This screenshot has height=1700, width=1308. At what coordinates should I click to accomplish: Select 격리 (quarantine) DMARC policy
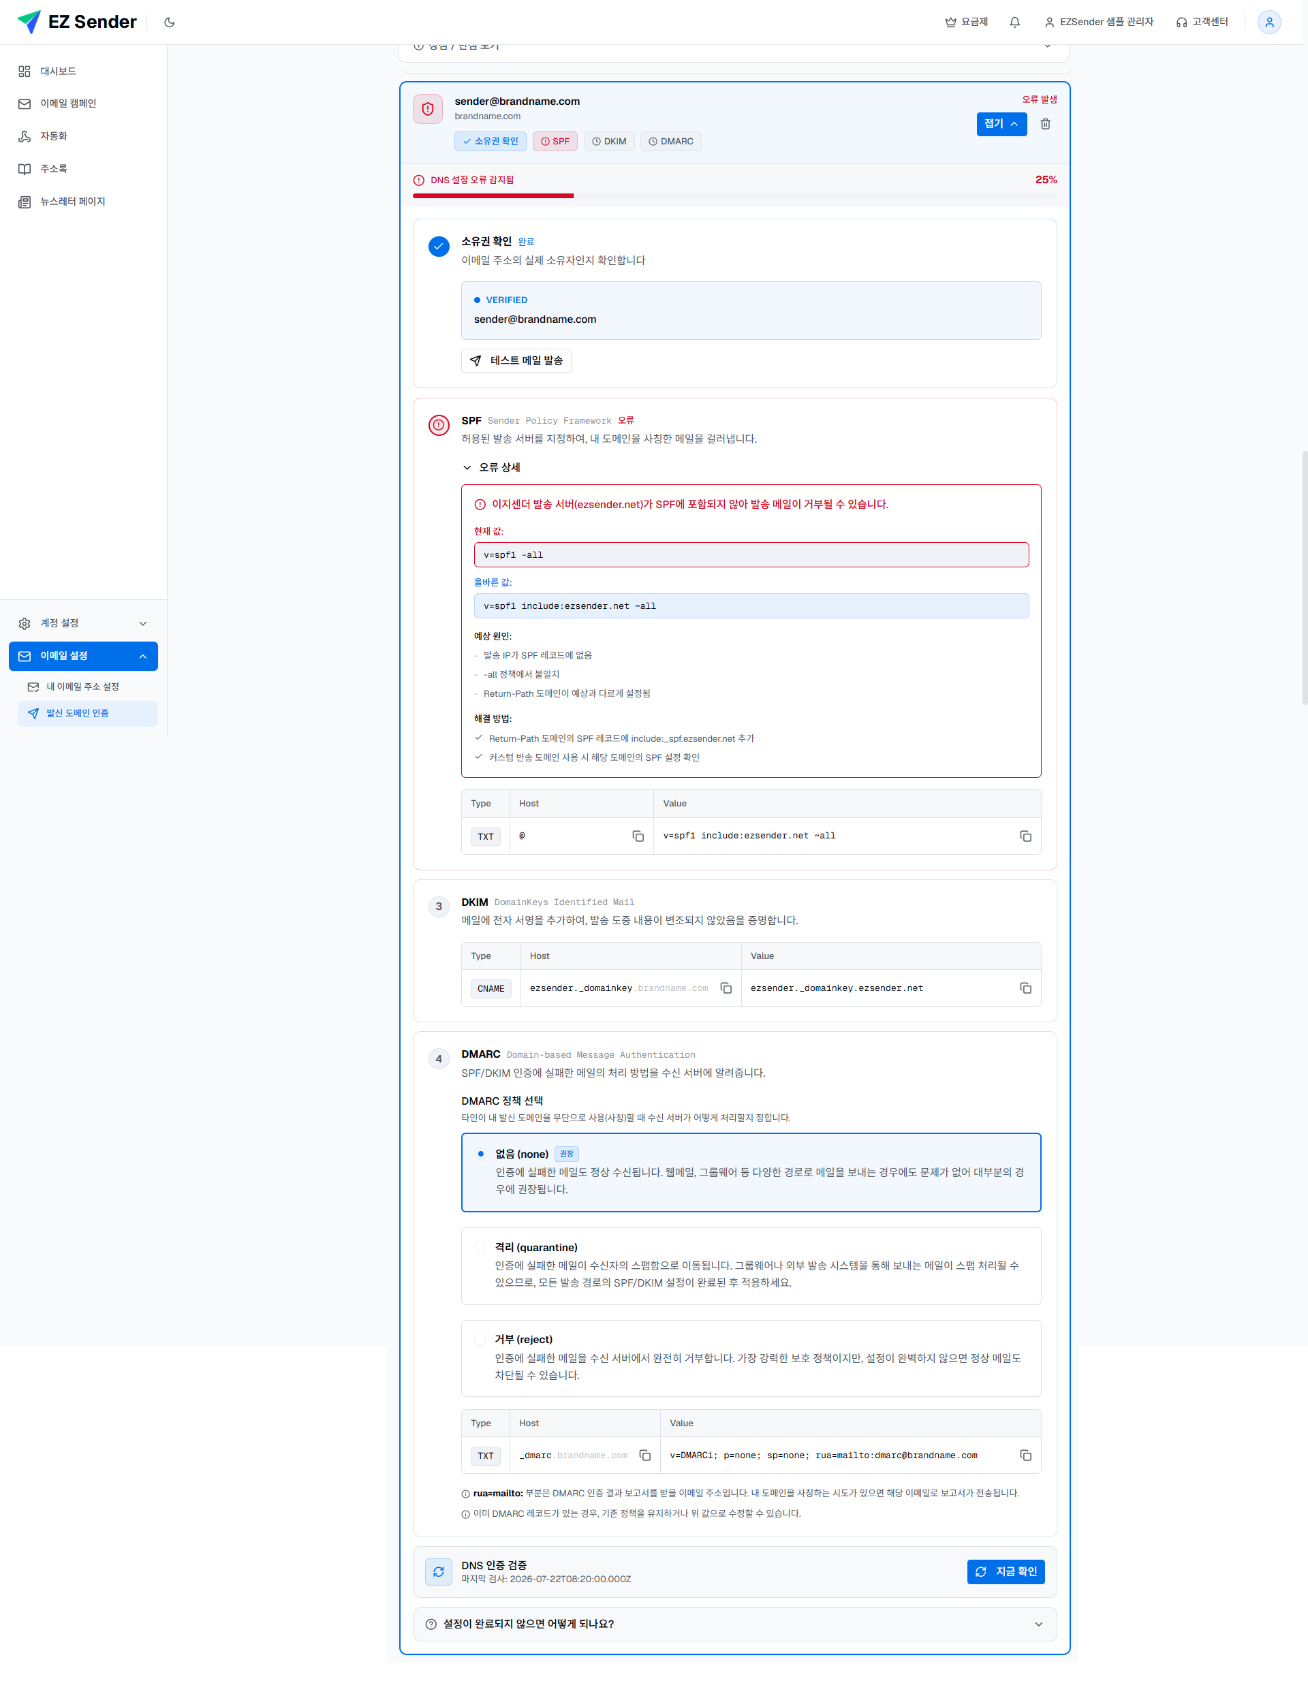(751, 1265)
